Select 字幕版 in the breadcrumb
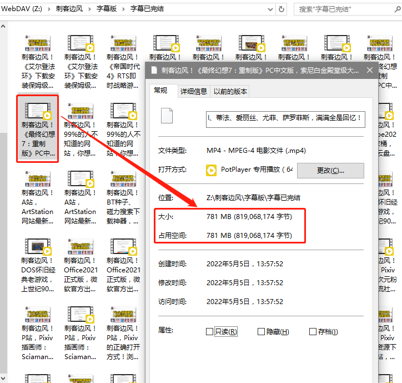Viewport: 402px width, 383px height. (107, 9)
